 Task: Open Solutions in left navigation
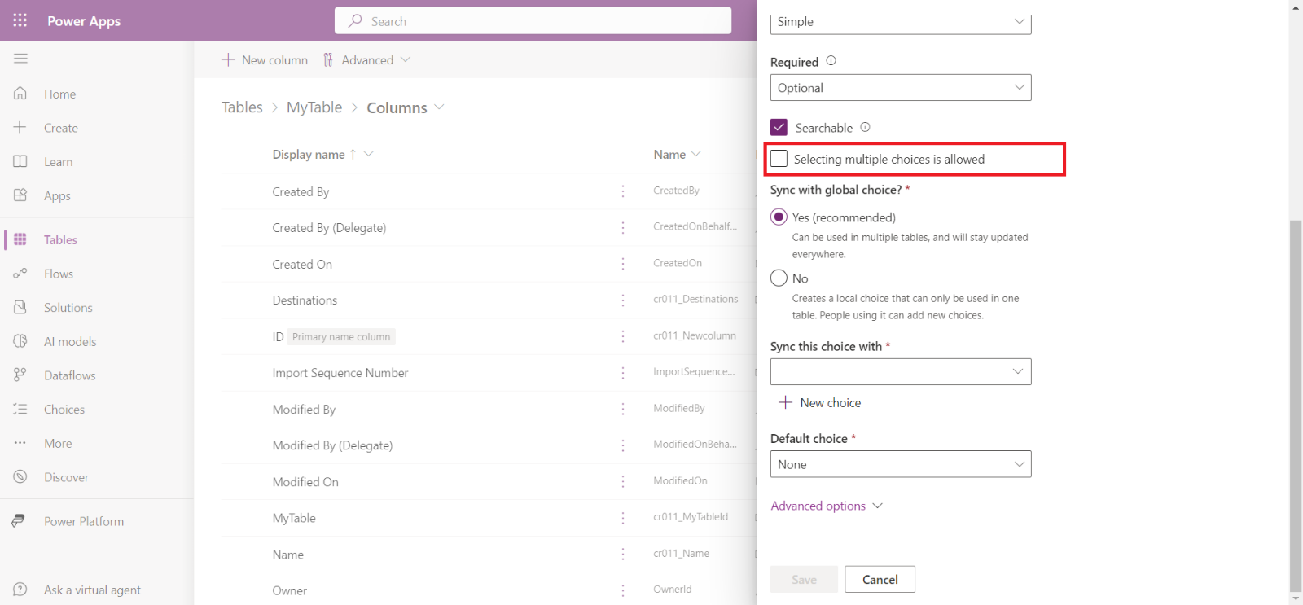68,308
